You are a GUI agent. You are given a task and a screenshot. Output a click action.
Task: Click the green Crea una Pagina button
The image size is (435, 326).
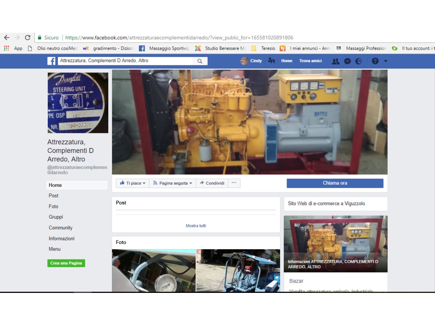[x=66, y=263]
